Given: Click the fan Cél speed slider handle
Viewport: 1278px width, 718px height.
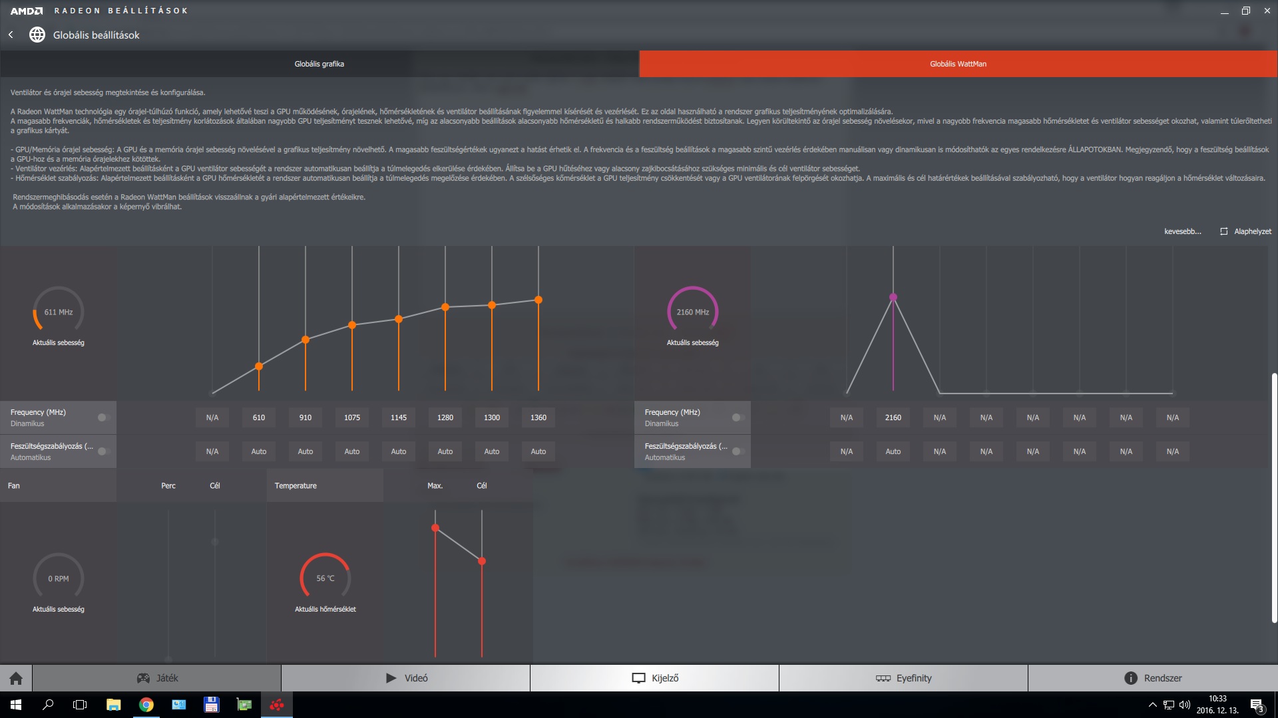Looking at the screenshot, I should click(215, 542).
